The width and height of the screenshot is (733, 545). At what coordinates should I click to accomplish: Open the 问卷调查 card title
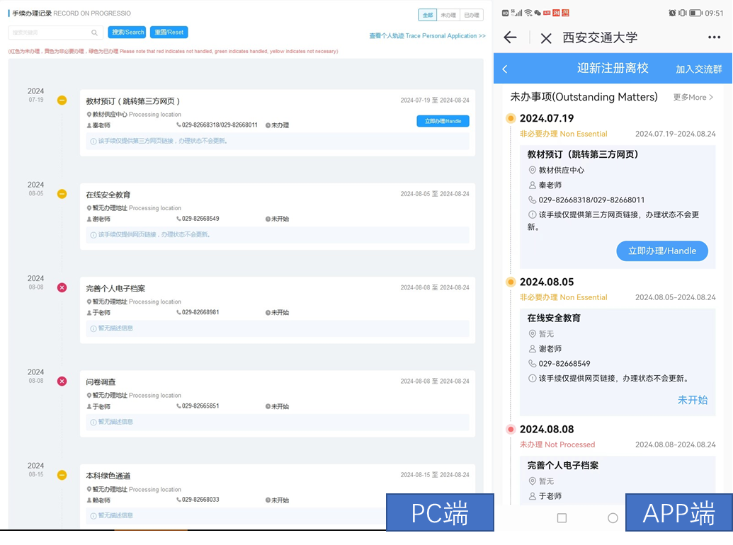point(101,382)
